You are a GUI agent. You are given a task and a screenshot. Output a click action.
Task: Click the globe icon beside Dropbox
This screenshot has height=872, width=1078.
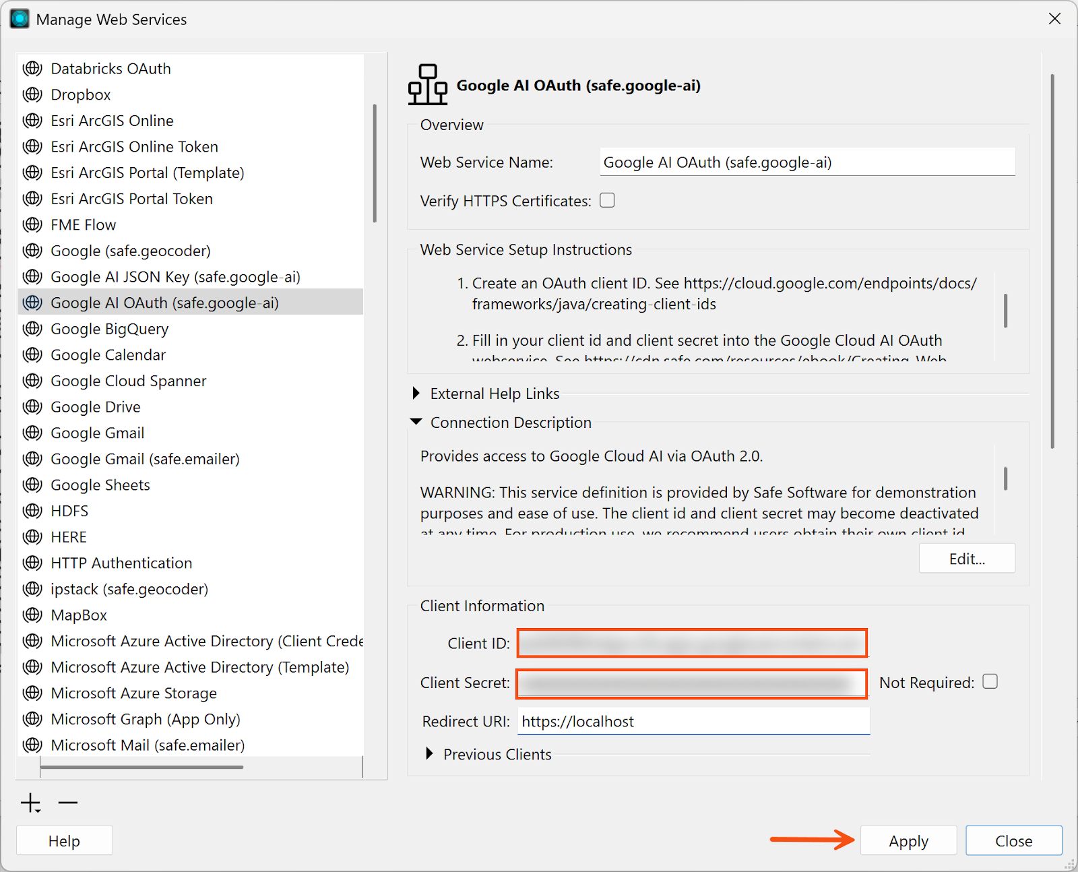point(32,94)
